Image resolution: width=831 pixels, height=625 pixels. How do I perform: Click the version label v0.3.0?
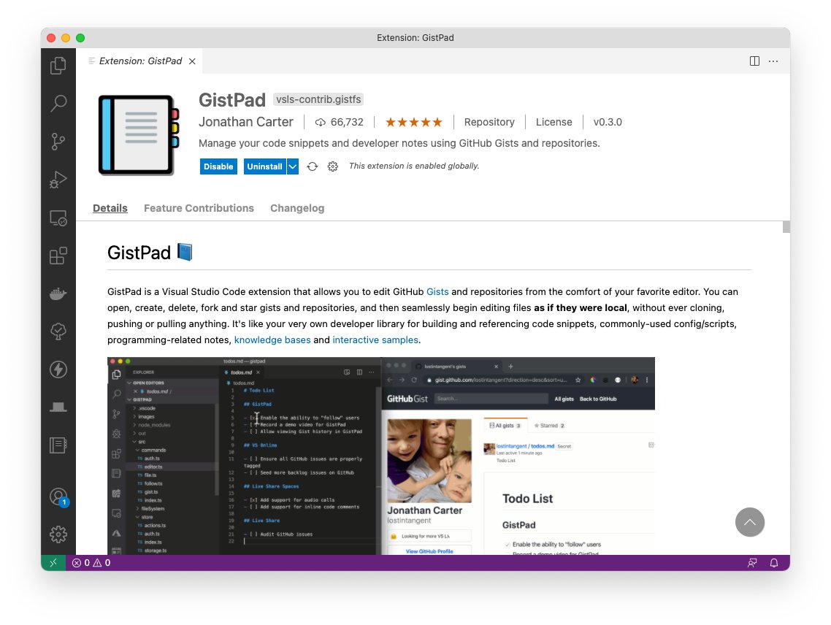(x=608, y=122)
